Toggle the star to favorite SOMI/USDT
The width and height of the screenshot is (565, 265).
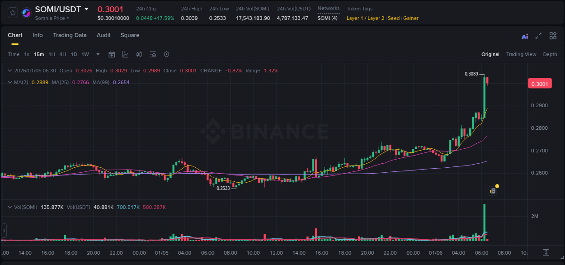click(12, 13)
